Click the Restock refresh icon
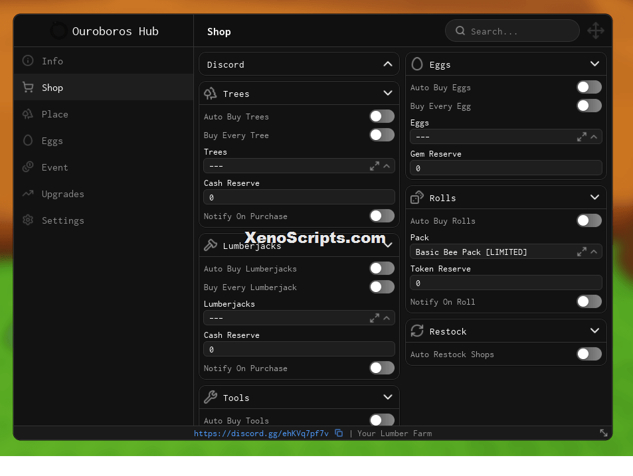Viewport: 633px width, 476px height. click(x=417, y=331)
